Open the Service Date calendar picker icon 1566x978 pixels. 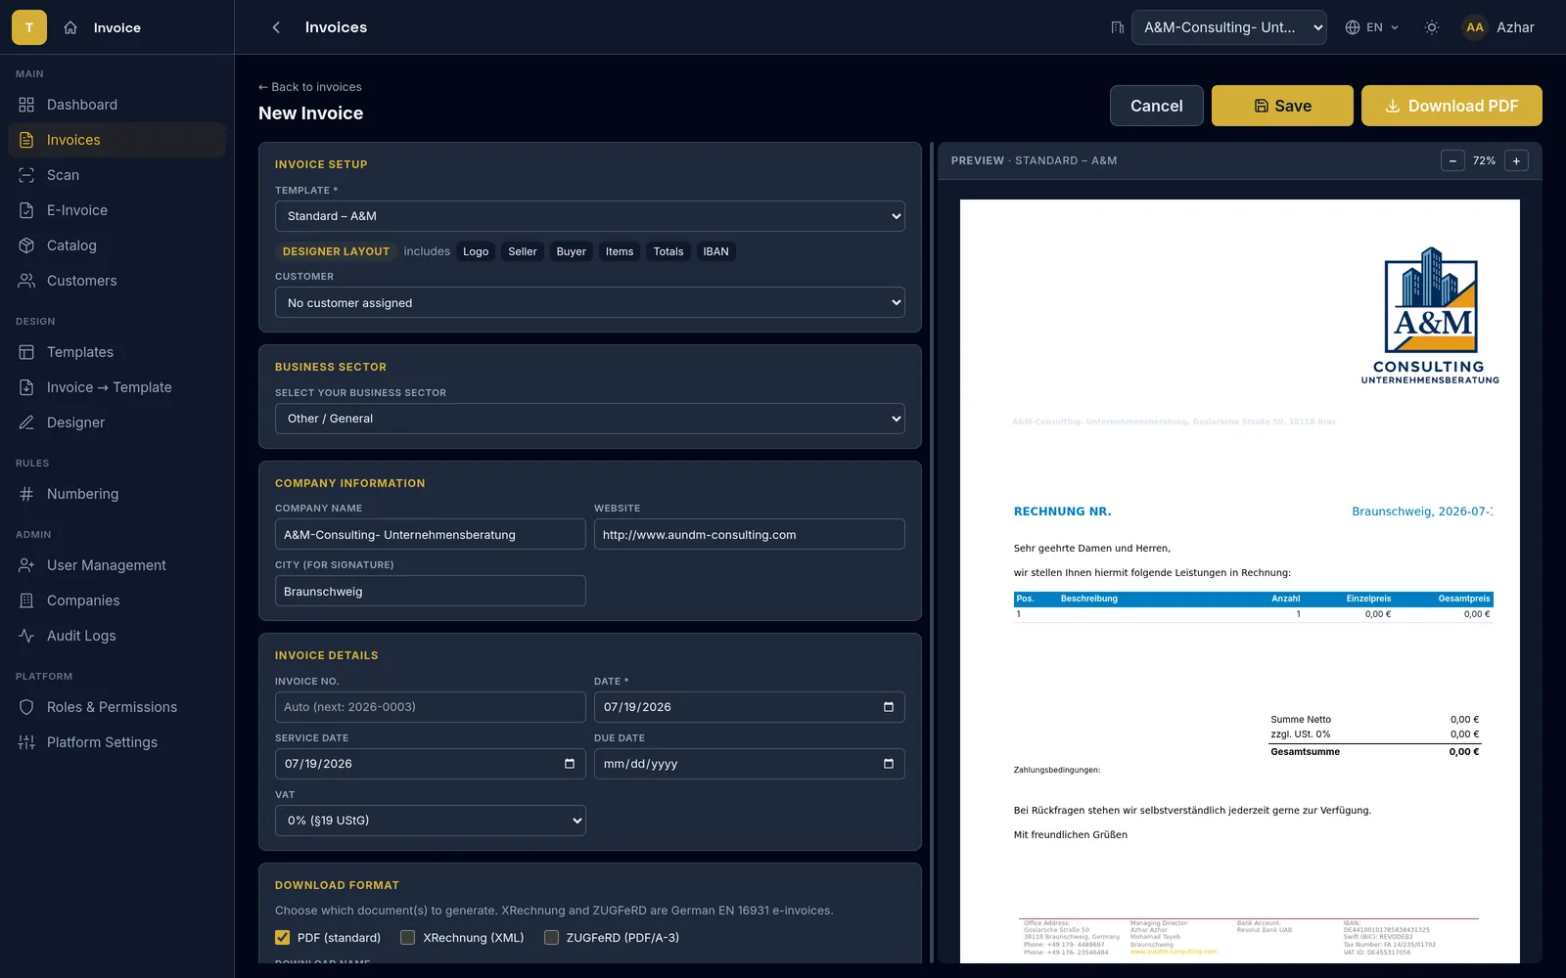(570, 764)
